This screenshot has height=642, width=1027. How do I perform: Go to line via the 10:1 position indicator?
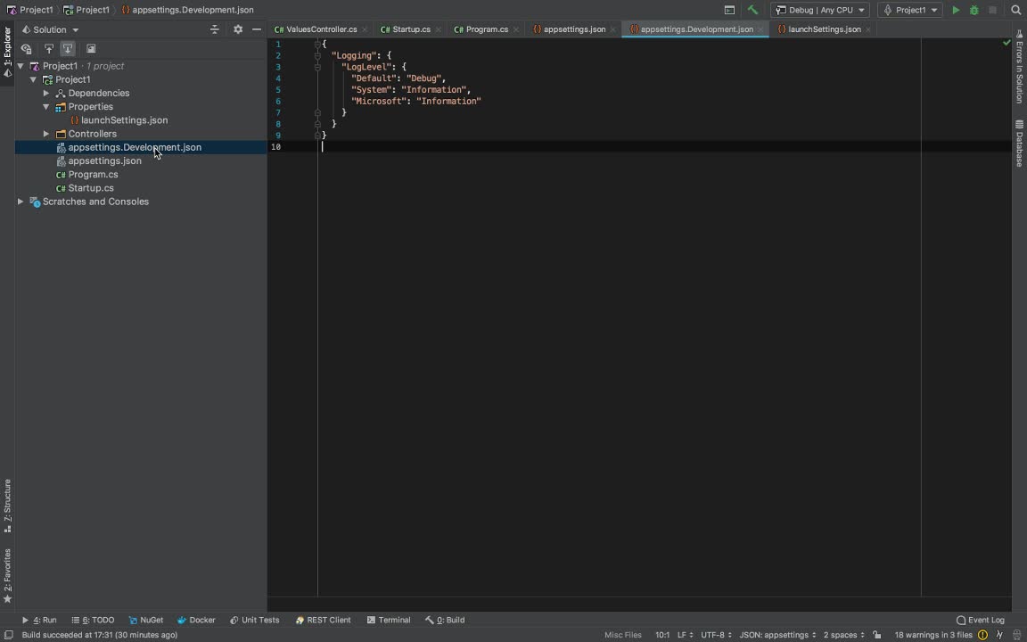coord(662,635)
